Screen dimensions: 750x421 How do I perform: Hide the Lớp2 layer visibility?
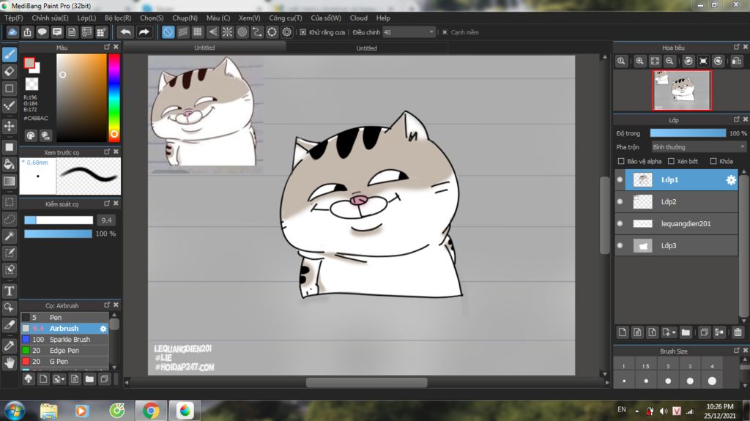coord(620,201)
